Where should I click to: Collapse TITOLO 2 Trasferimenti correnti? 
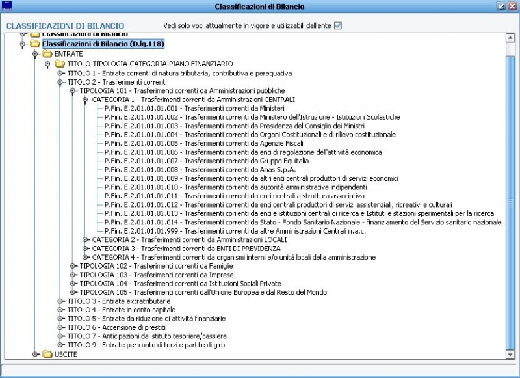tap(60, 82)
